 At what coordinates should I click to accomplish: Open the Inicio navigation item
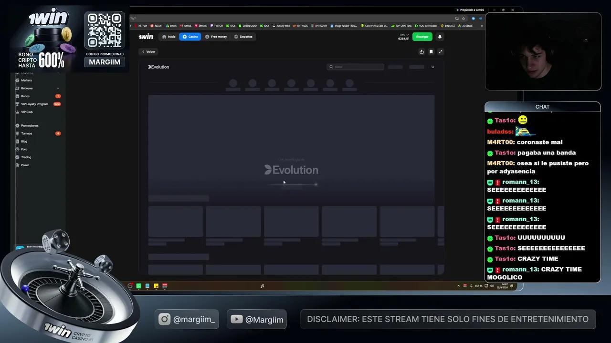(x=169, y=37)
